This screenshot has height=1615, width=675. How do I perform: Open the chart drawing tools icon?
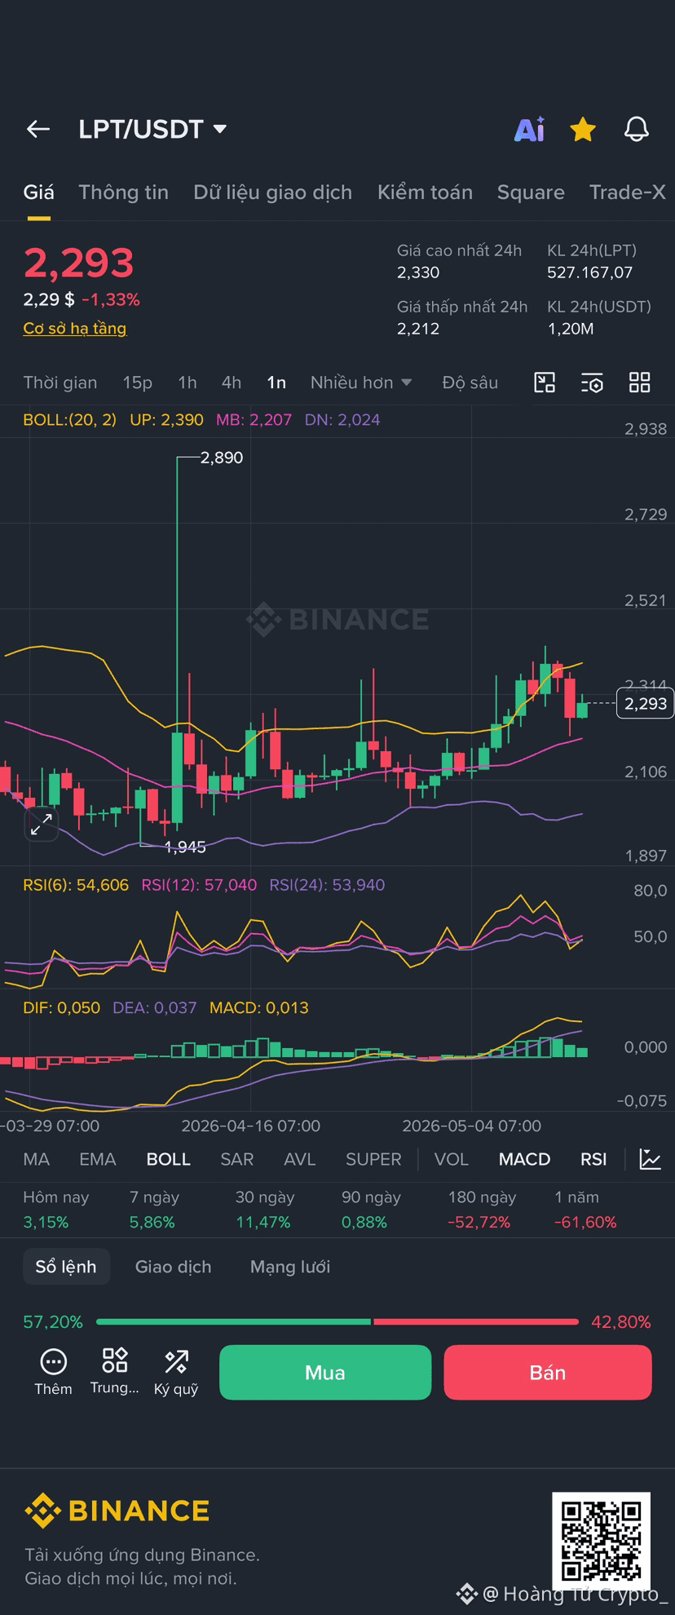[x=545, y=383]
